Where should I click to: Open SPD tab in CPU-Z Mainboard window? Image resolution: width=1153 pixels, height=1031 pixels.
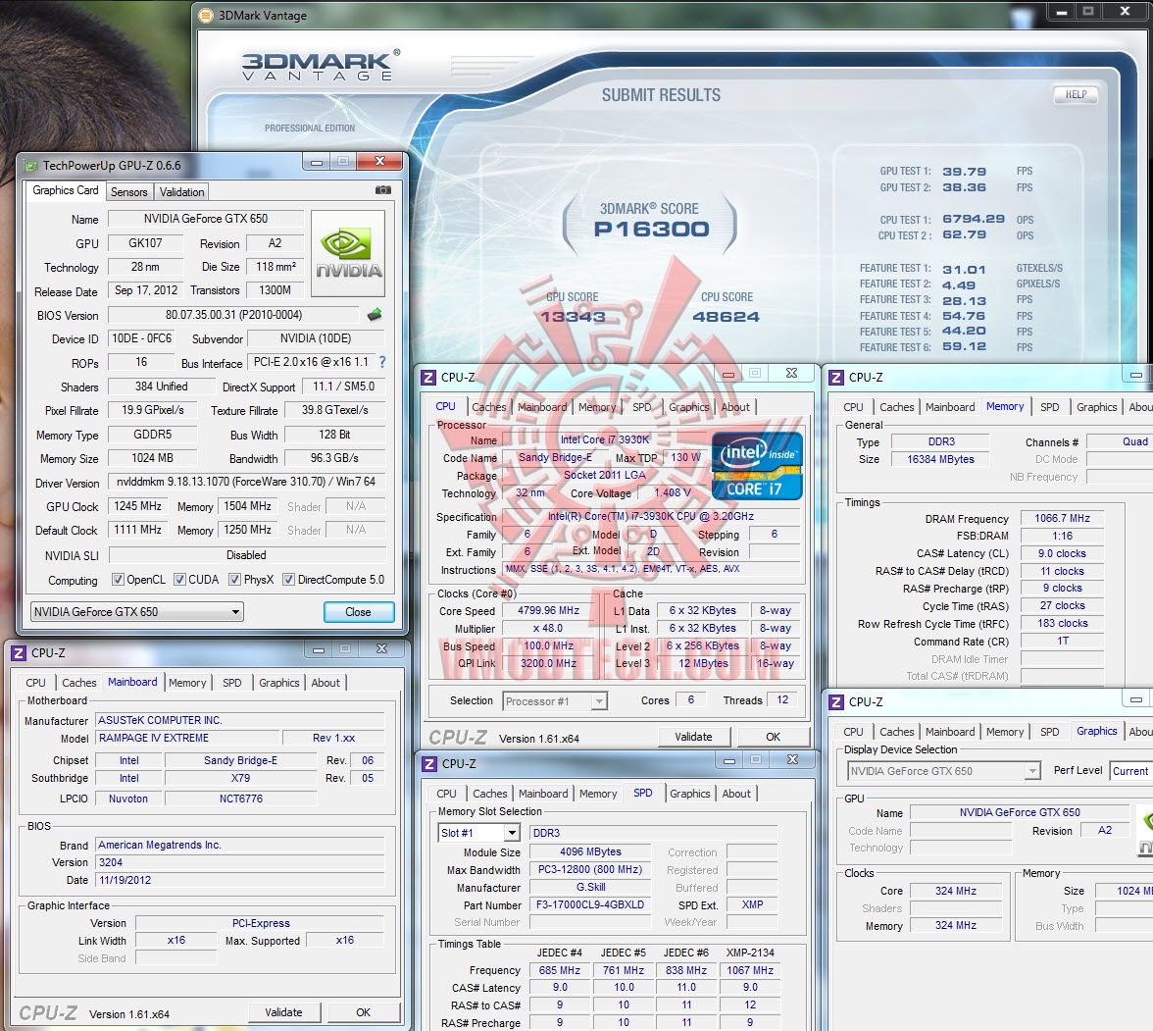click(231, 683)
